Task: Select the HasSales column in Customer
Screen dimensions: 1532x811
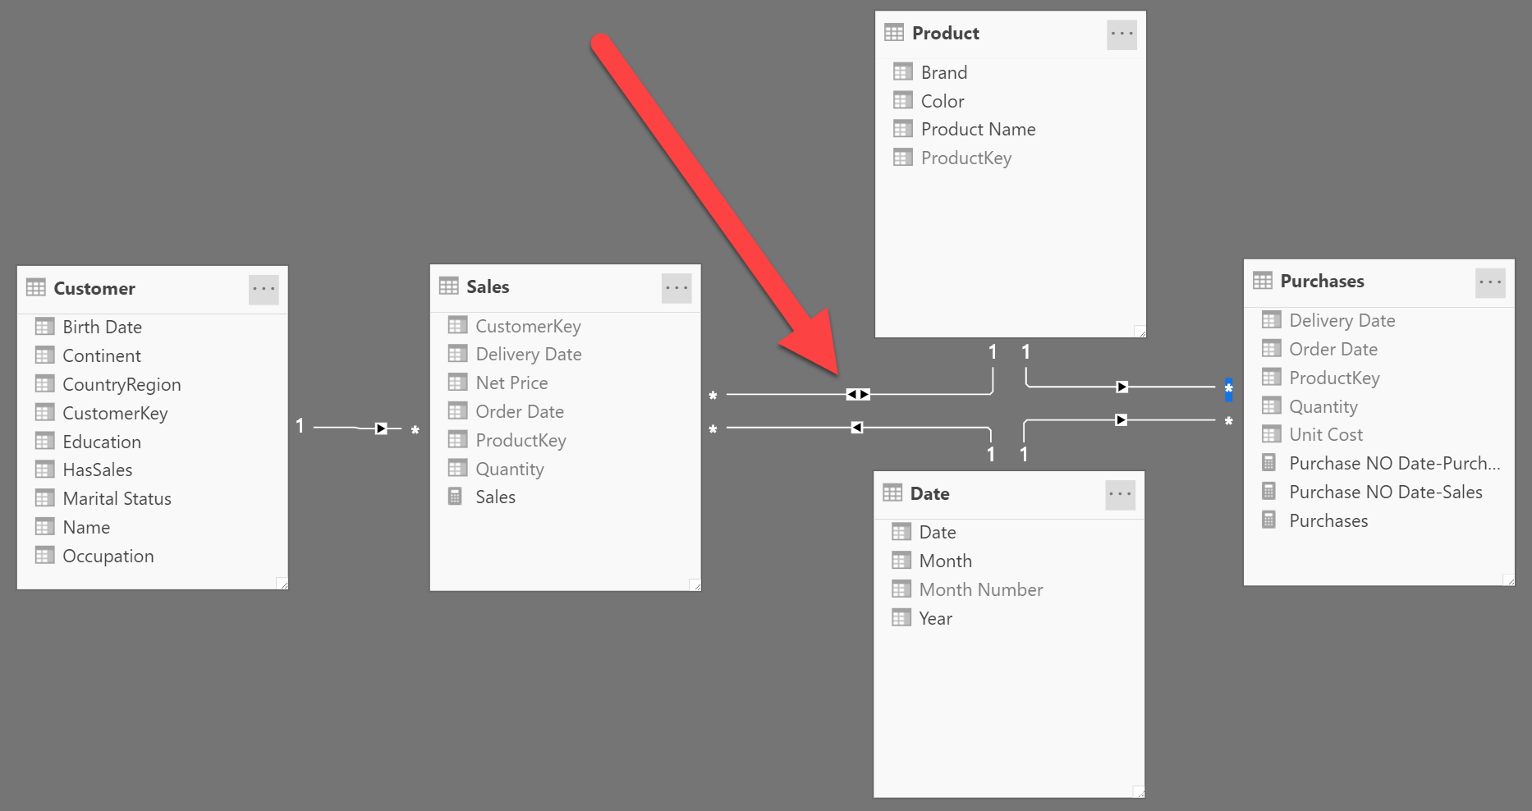Action: pyautogui.click(x=98, y=470)
